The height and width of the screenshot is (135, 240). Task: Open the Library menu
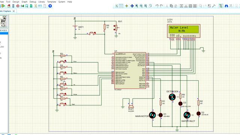42,2
